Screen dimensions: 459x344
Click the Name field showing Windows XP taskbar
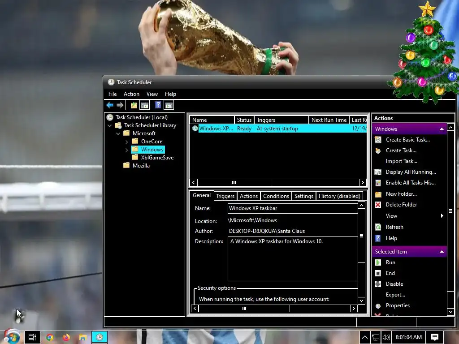(292, 208)
